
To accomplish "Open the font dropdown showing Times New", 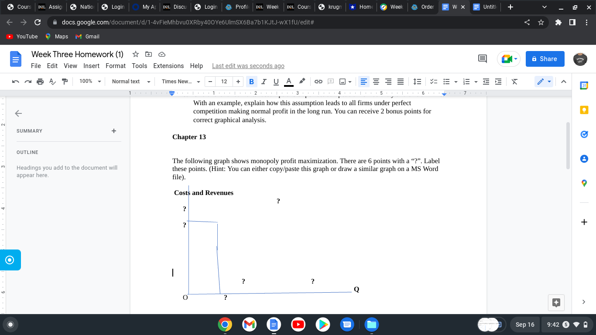I will [x=180, y=82].
